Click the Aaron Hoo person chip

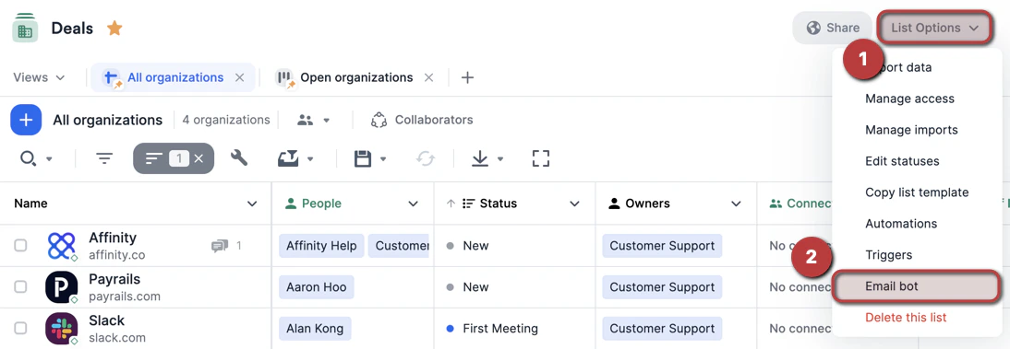point(317,287)
